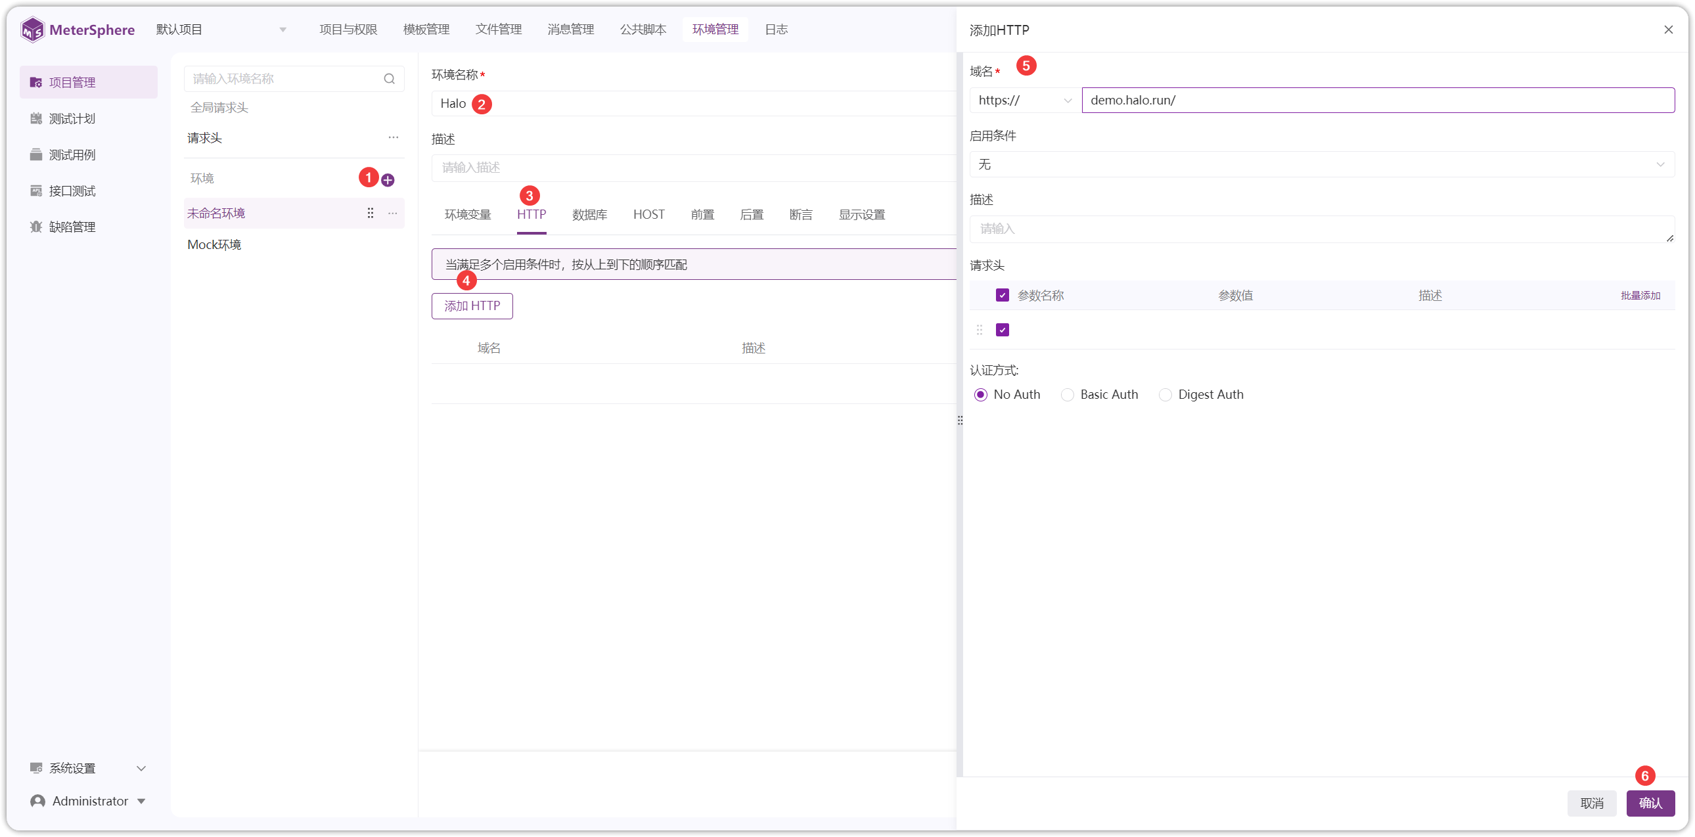Image resolution: width=1695 pixels, height=837 pixels.
Task: Click the 域名 input field
Action: point(1378,101)
